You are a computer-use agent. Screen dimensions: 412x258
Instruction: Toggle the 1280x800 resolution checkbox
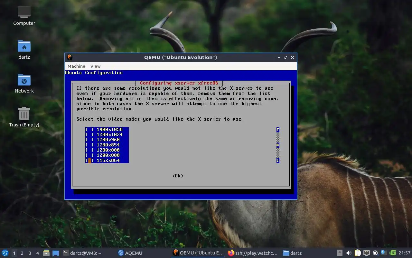tap(89, 150)
